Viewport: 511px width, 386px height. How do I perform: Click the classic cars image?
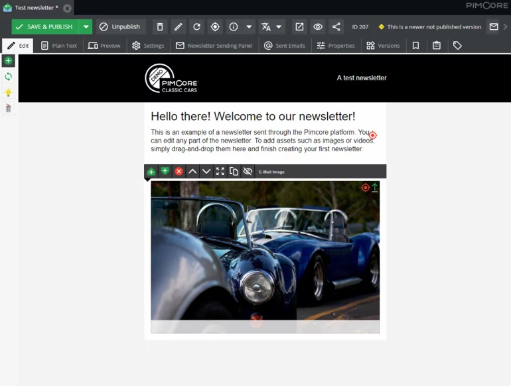265,257
